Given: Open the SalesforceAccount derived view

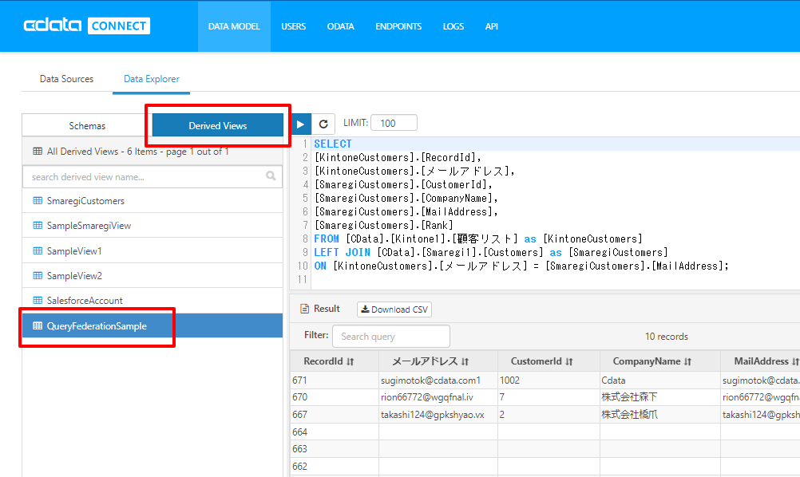Looking at the screenshot, I should 152,300.
